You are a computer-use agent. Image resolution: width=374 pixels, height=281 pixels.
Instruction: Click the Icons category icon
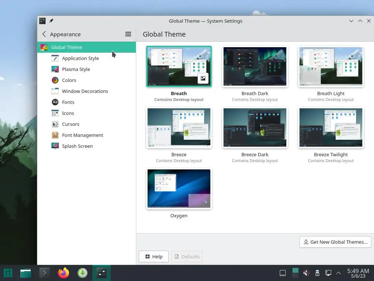coord(55,113)
